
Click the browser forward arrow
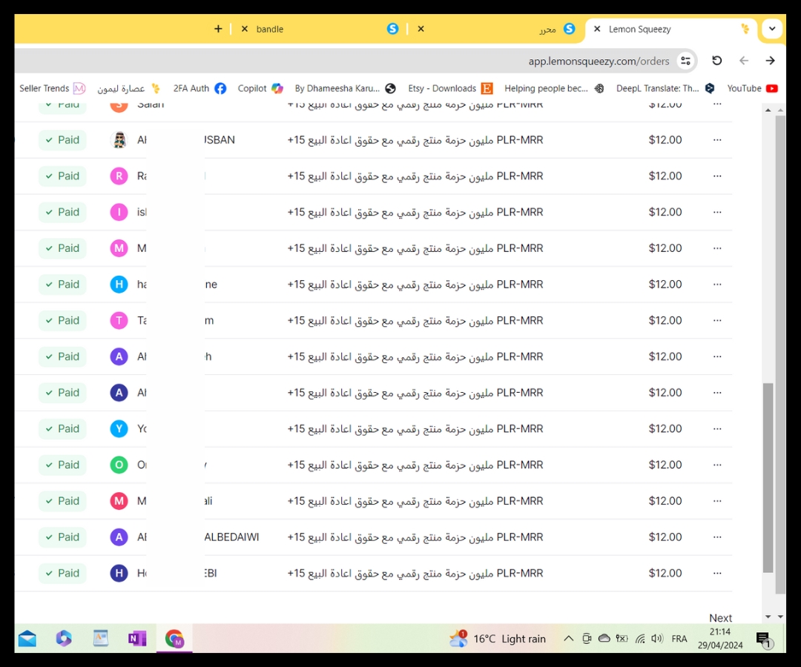click(771, 61)
